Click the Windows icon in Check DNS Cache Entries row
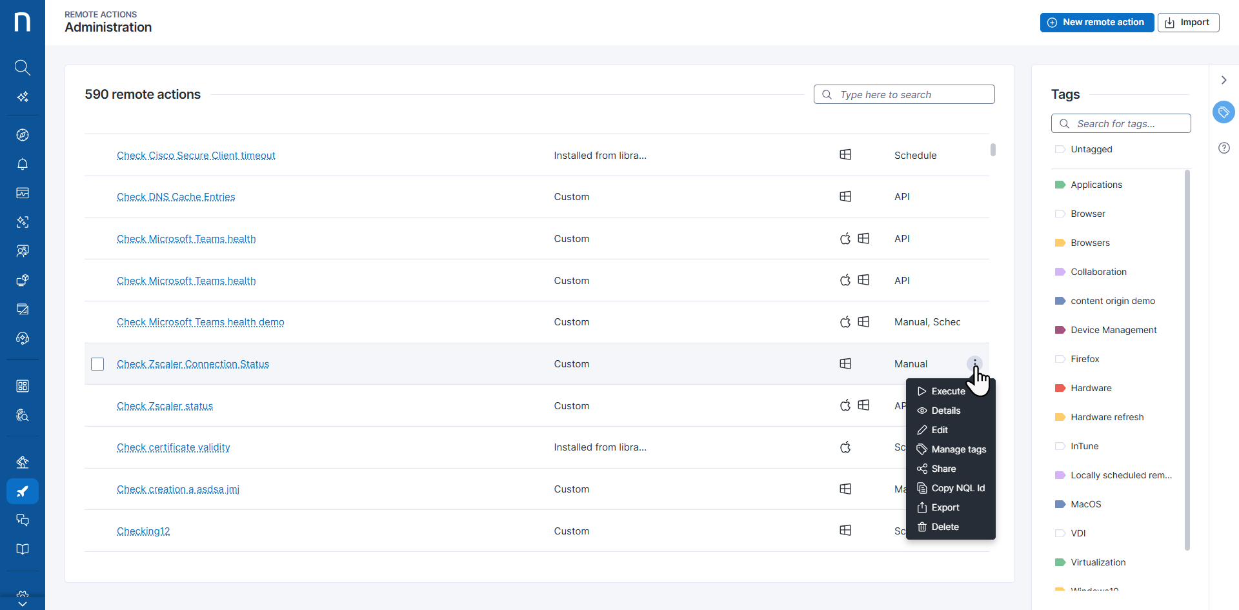Screen dimensions: 1239x610 [845, 196]
